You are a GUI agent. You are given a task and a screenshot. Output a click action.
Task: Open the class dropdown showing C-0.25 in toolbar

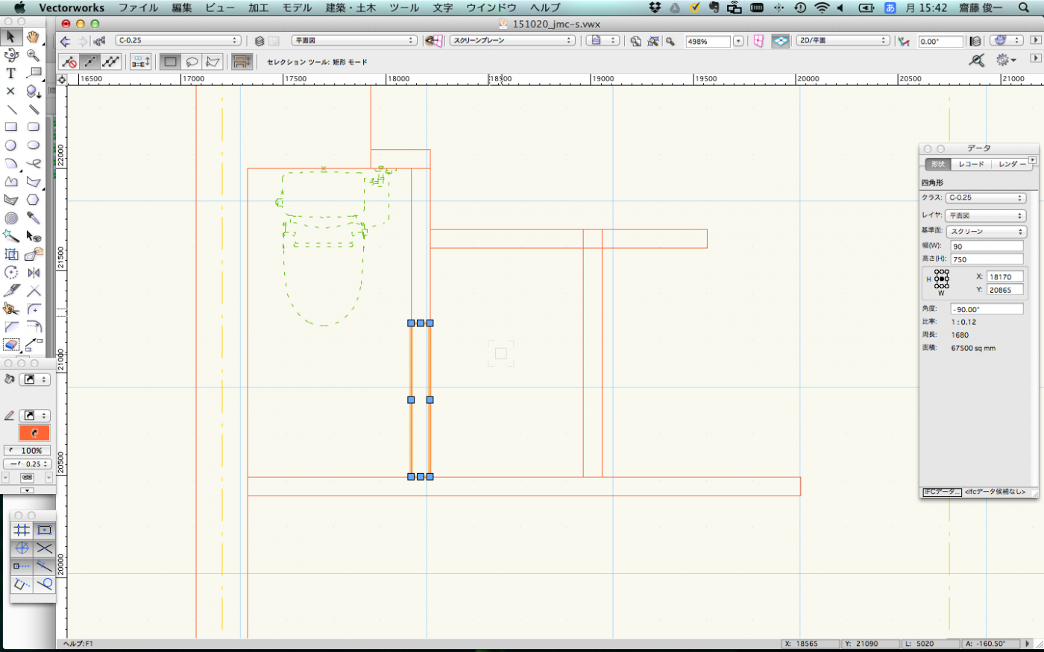(x=177, y=40)
